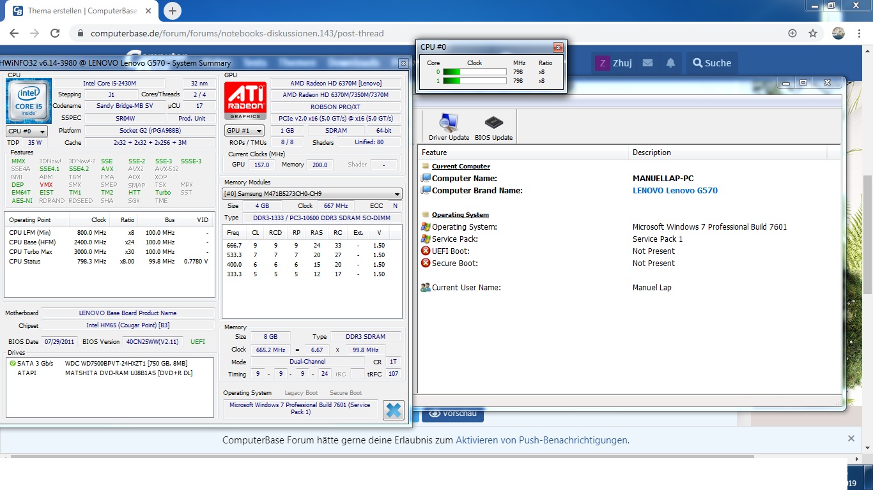Bookmark this page with the star icon

813,33
